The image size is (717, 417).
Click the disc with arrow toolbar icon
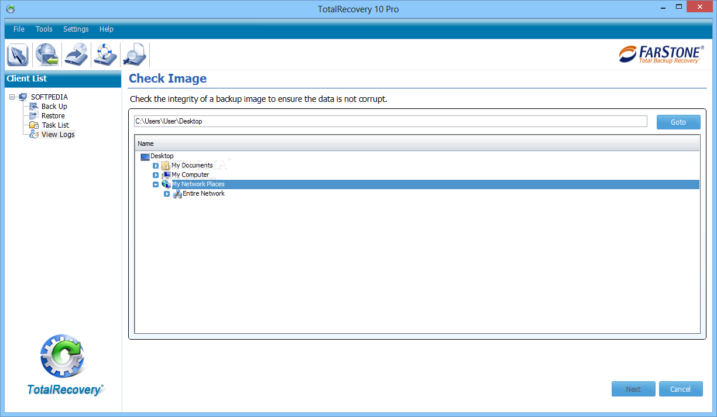tap(76, 55)
